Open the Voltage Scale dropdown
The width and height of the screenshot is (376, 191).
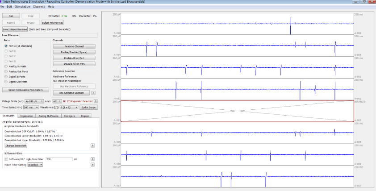[34, 101]
